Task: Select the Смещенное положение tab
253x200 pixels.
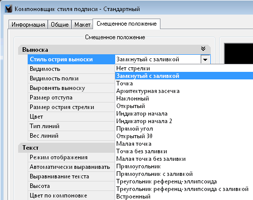Action: [127, 24]
